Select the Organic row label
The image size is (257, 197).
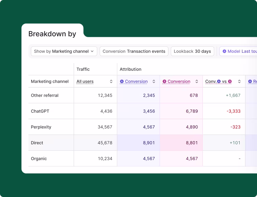pyautogui.click(x=39, y=159)
